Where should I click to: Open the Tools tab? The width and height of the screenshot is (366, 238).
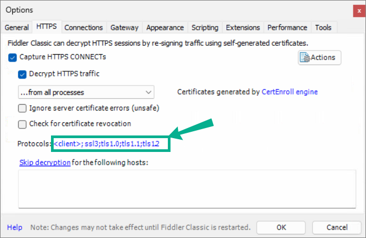(324, 28)
